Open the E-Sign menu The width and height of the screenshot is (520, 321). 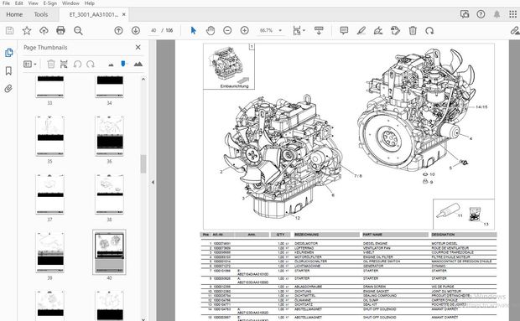[x=50, y=3]
